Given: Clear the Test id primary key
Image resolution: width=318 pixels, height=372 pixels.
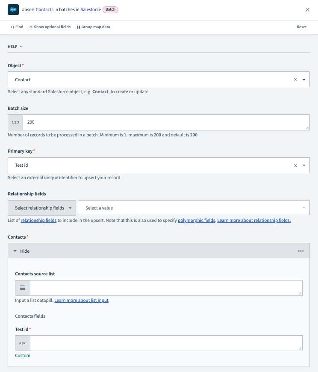Looking at the screenshot, I should (295, 165).
